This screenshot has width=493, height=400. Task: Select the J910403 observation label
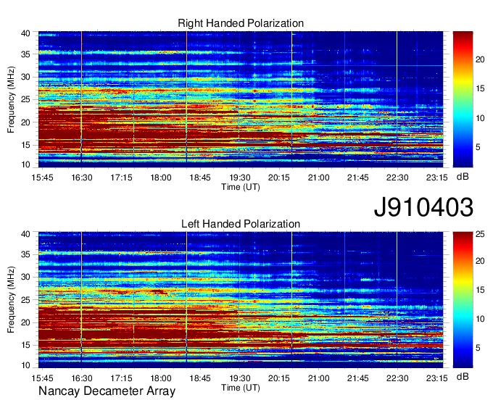[x=423, y=207]
